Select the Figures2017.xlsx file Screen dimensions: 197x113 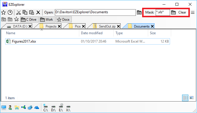(88, 41)
